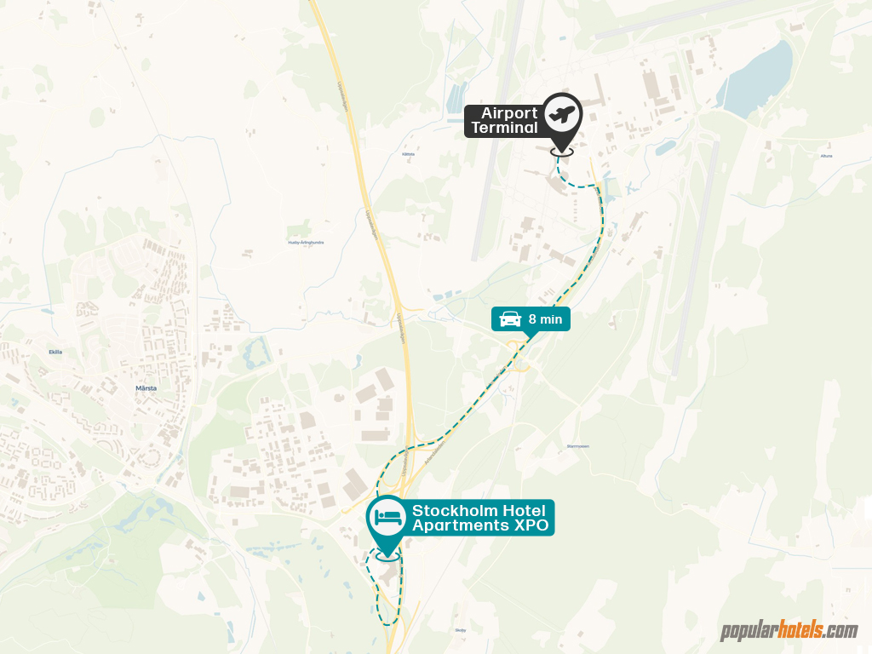Click the ring at the hotel pin base
The image size is (872, 654).
coord(387,555)
